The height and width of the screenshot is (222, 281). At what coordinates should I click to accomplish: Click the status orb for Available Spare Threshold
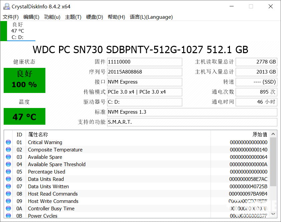(x=8, y=164)
